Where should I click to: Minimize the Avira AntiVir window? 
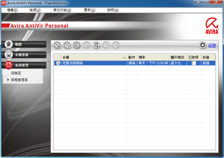198,2
